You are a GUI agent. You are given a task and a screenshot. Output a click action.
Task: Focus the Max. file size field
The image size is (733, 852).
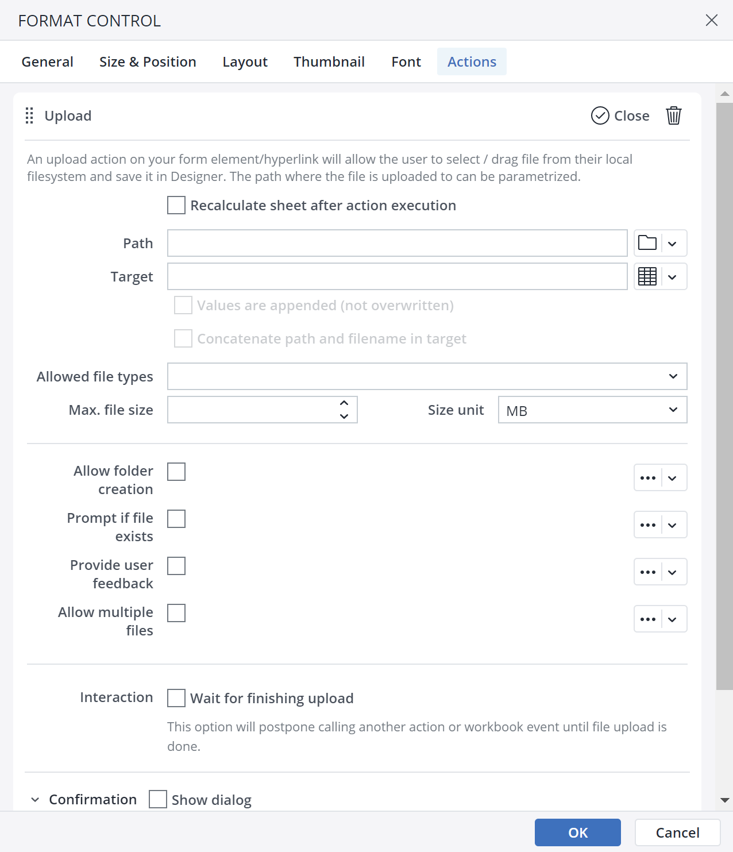click(x=263, y=410)
